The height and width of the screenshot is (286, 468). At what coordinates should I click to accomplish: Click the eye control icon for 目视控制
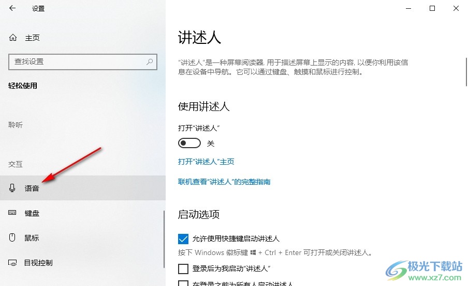coord(12,263)
